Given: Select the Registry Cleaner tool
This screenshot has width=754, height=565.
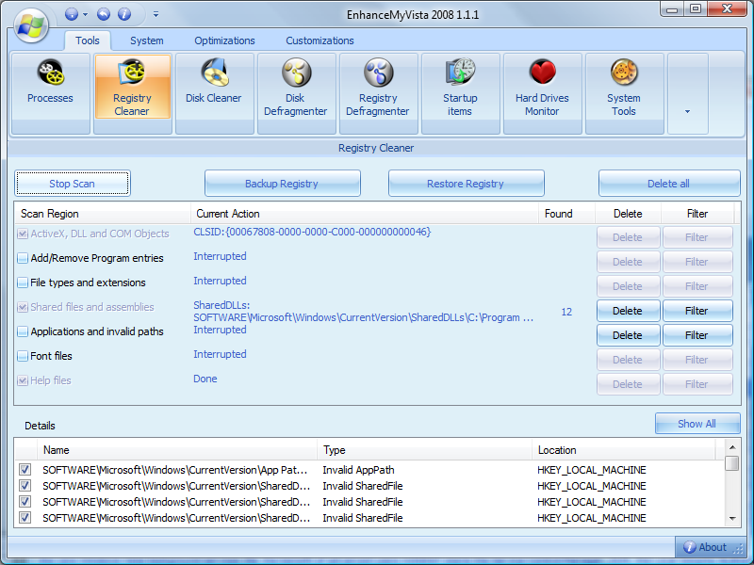Looking at the screenshot, I should [133, 93].
